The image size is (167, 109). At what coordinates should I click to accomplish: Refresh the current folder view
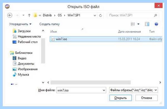pos(100,16)
